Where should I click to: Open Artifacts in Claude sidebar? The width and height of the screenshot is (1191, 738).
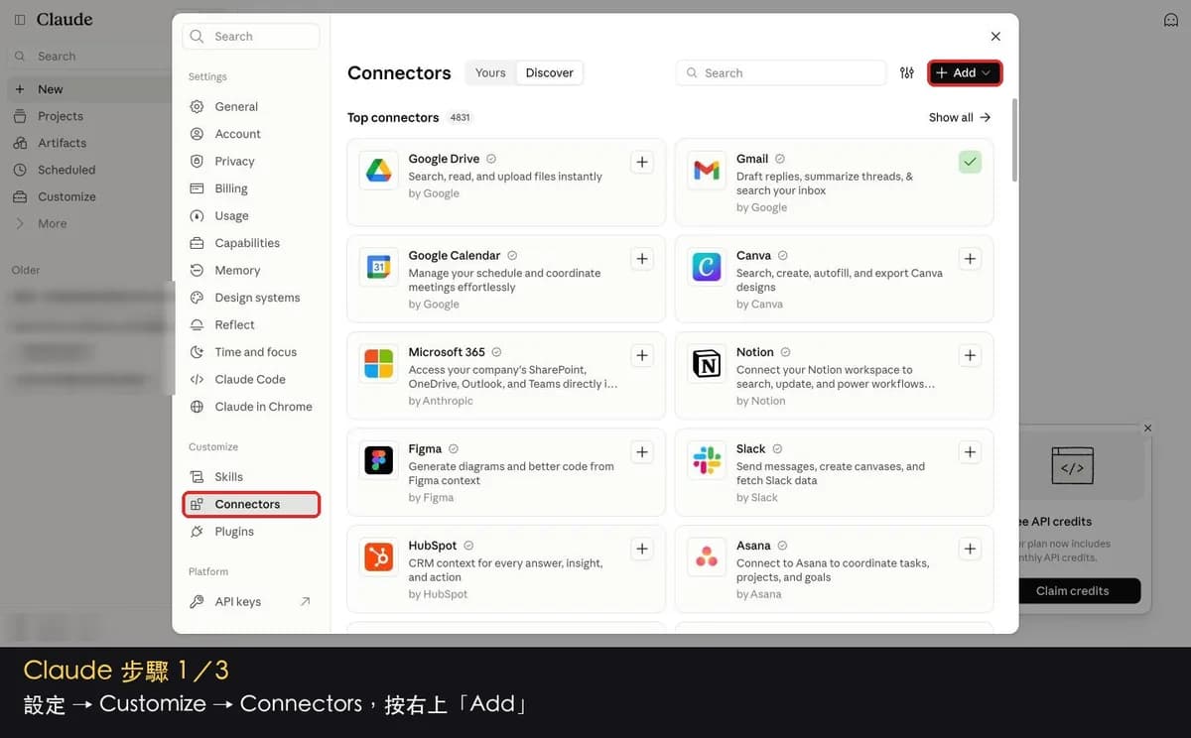point(87,143)
